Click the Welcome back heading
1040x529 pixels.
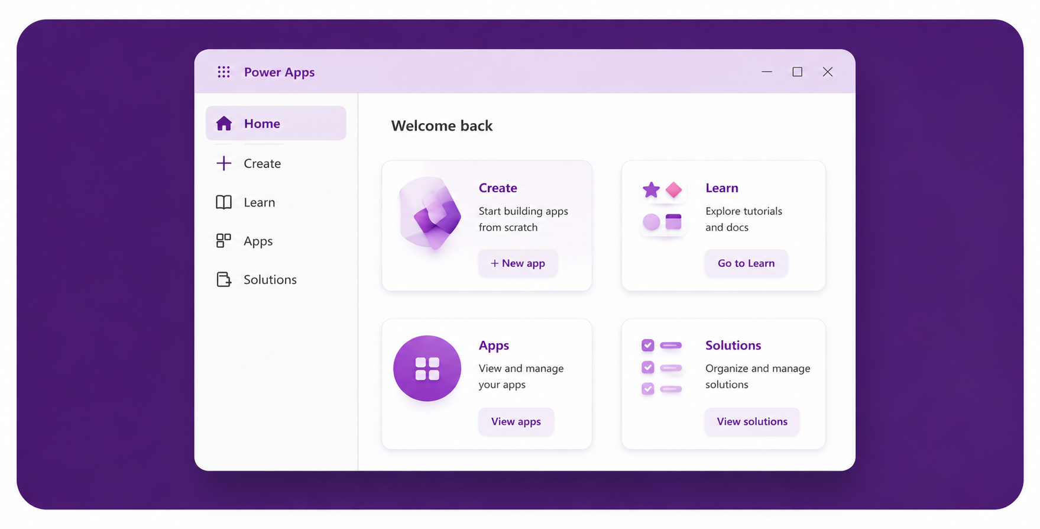[442, 126]
